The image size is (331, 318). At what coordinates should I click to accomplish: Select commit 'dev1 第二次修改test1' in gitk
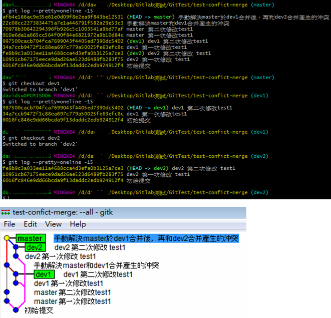[x=98, y=274]
